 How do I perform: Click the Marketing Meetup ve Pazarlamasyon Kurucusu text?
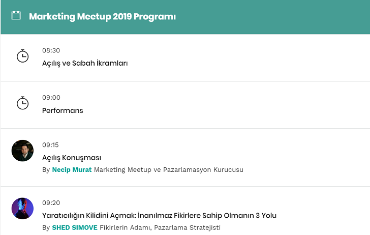pos(169,169)
